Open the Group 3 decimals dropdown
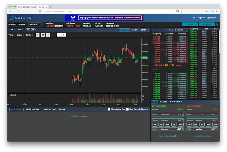This screenshot has width=227, height=152. 180,30
